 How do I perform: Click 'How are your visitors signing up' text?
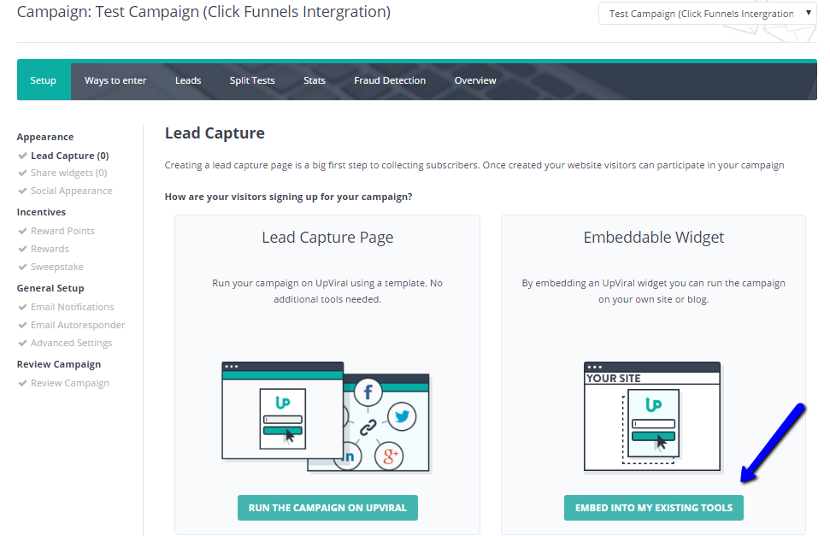pos(288,197)
